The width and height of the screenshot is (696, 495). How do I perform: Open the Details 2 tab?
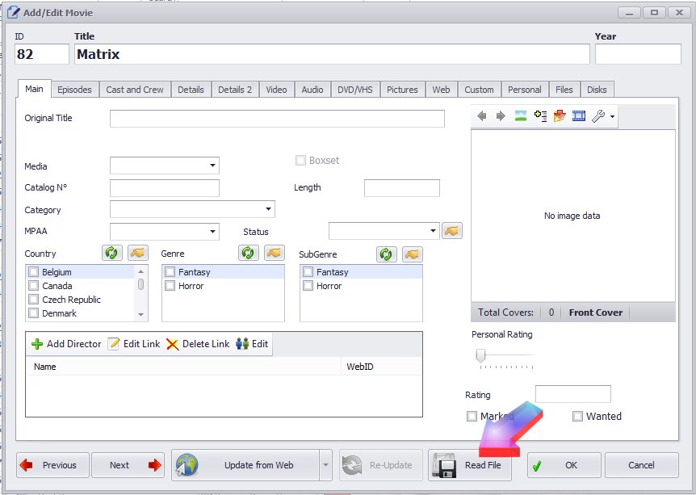pyautogui.click(x=235, y=90)
